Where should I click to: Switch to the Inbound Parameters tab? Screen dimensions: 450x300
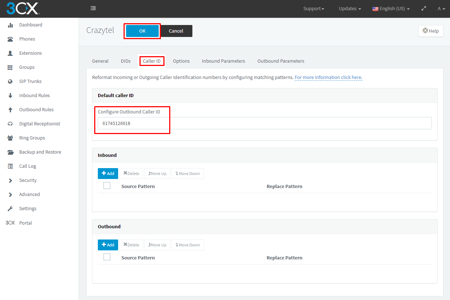(223, 61)
